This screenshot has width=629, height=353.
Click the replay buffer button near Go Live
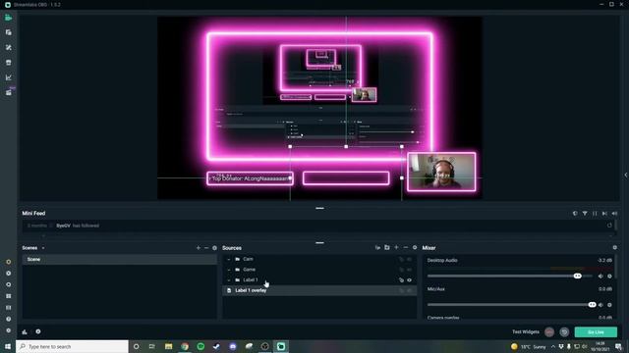pos(564,331)
